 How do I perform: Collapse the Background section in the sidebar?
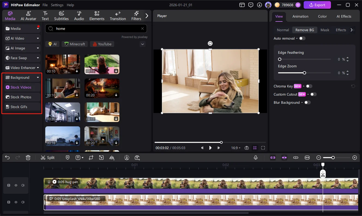[38, 77]
